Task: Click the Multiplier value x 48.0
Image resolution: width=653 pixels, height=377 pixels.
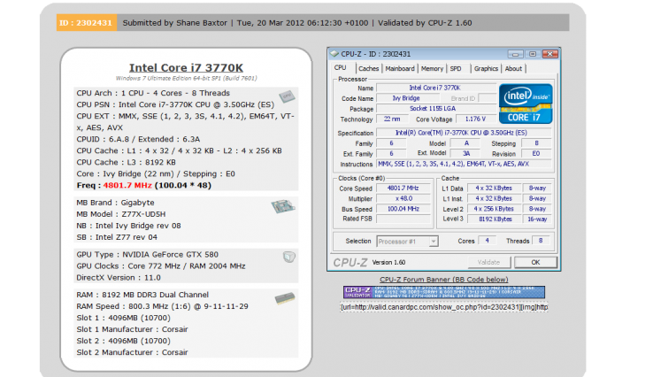Action: click(x=403, y=199)
